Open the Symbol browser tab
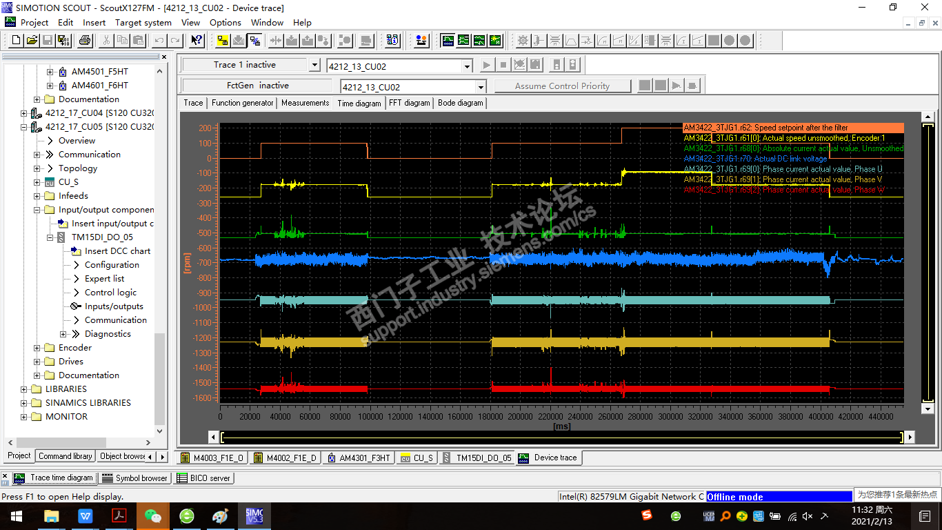This screenshot has height=530, width=942. pyautogui.click(x=135, y=478)
